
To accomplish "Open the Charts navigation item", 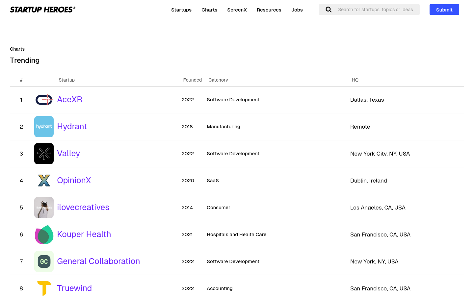I will [x=209, y=10].
